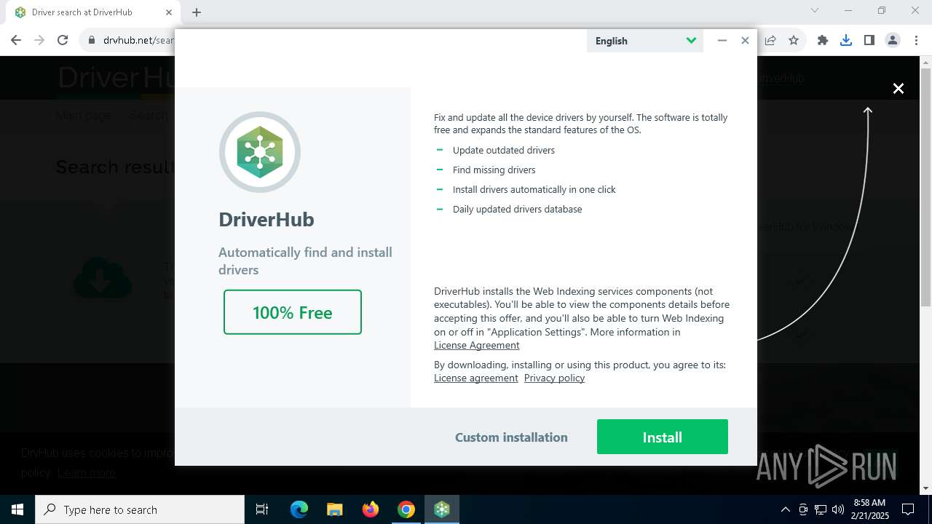This screenshot has width=932, height=524.
Task: Open Learn more cookie link
Action: pos(87,472)
